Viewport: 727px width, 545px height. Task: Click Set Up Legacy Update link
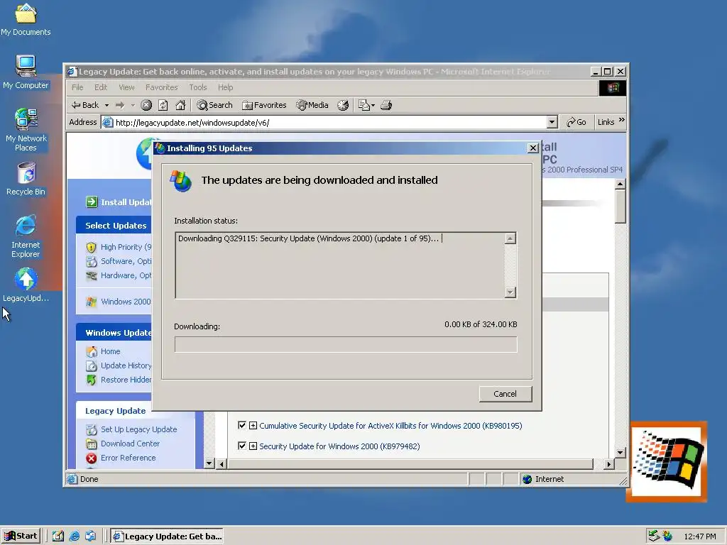pyautogui.click(x=138, y=429)
